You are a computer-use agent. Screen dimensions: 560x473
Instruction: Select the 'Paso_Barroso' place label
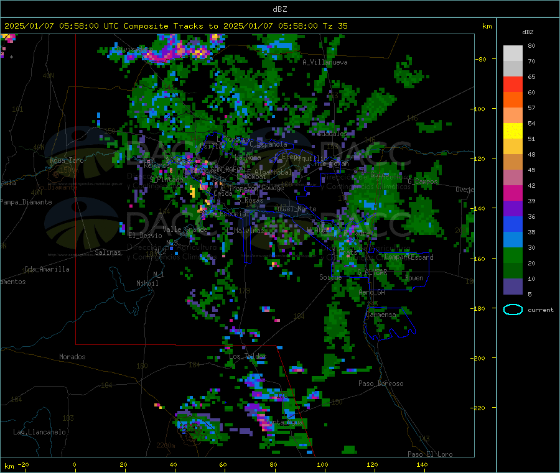tap(381, 383)
